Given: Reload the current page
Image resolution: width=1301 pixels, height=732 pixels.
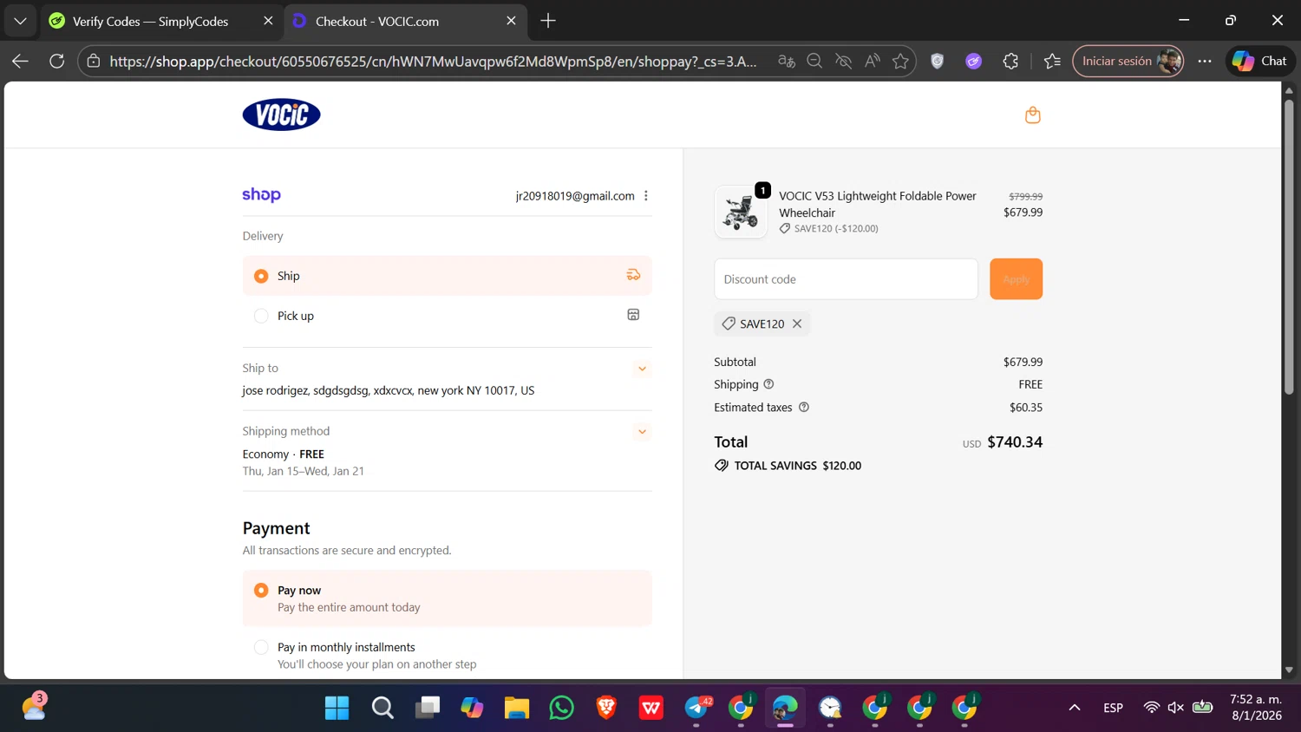Looking at the screenshot, I should [x=56, y=61].
